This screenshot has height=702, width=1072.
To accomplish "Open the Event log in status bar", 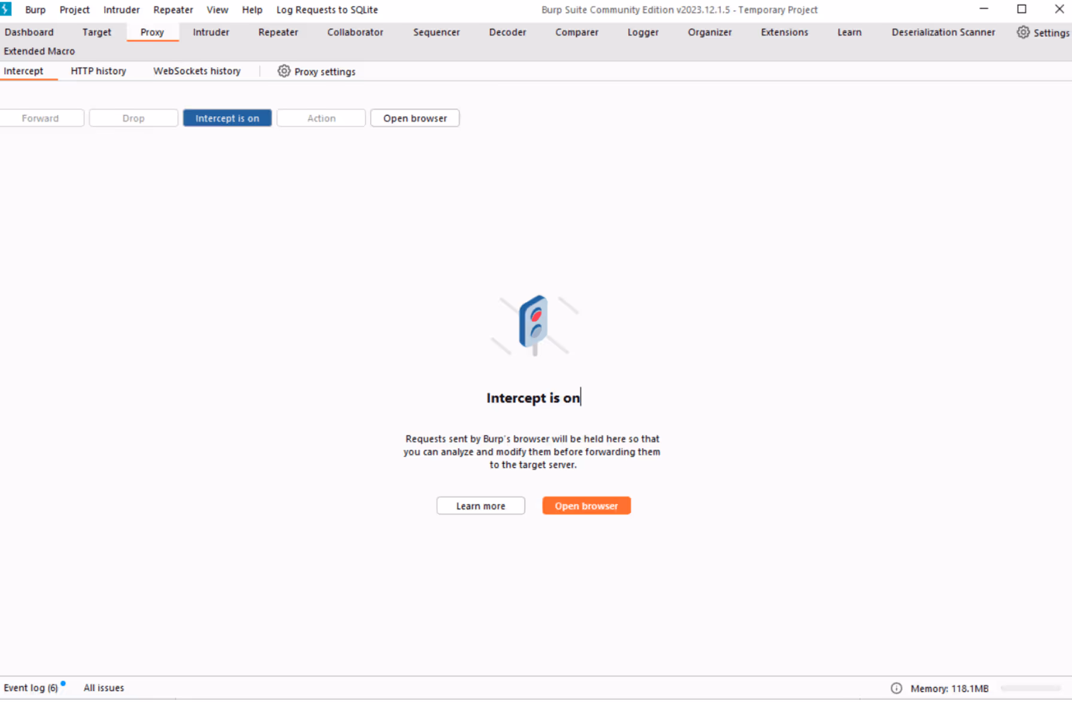I will click(x=31, y=688).
